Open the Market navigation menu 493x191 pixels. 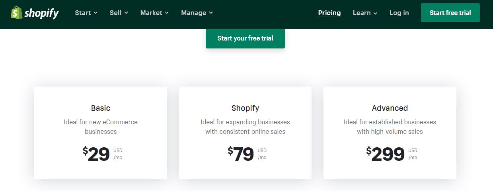pyautogui.click(x=155, y=13)
